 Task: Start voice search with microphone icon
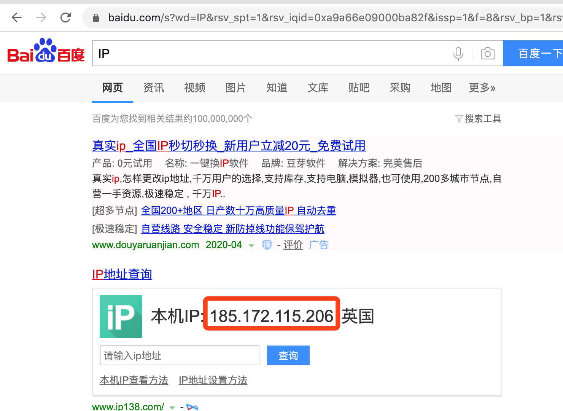pos(458,54)
